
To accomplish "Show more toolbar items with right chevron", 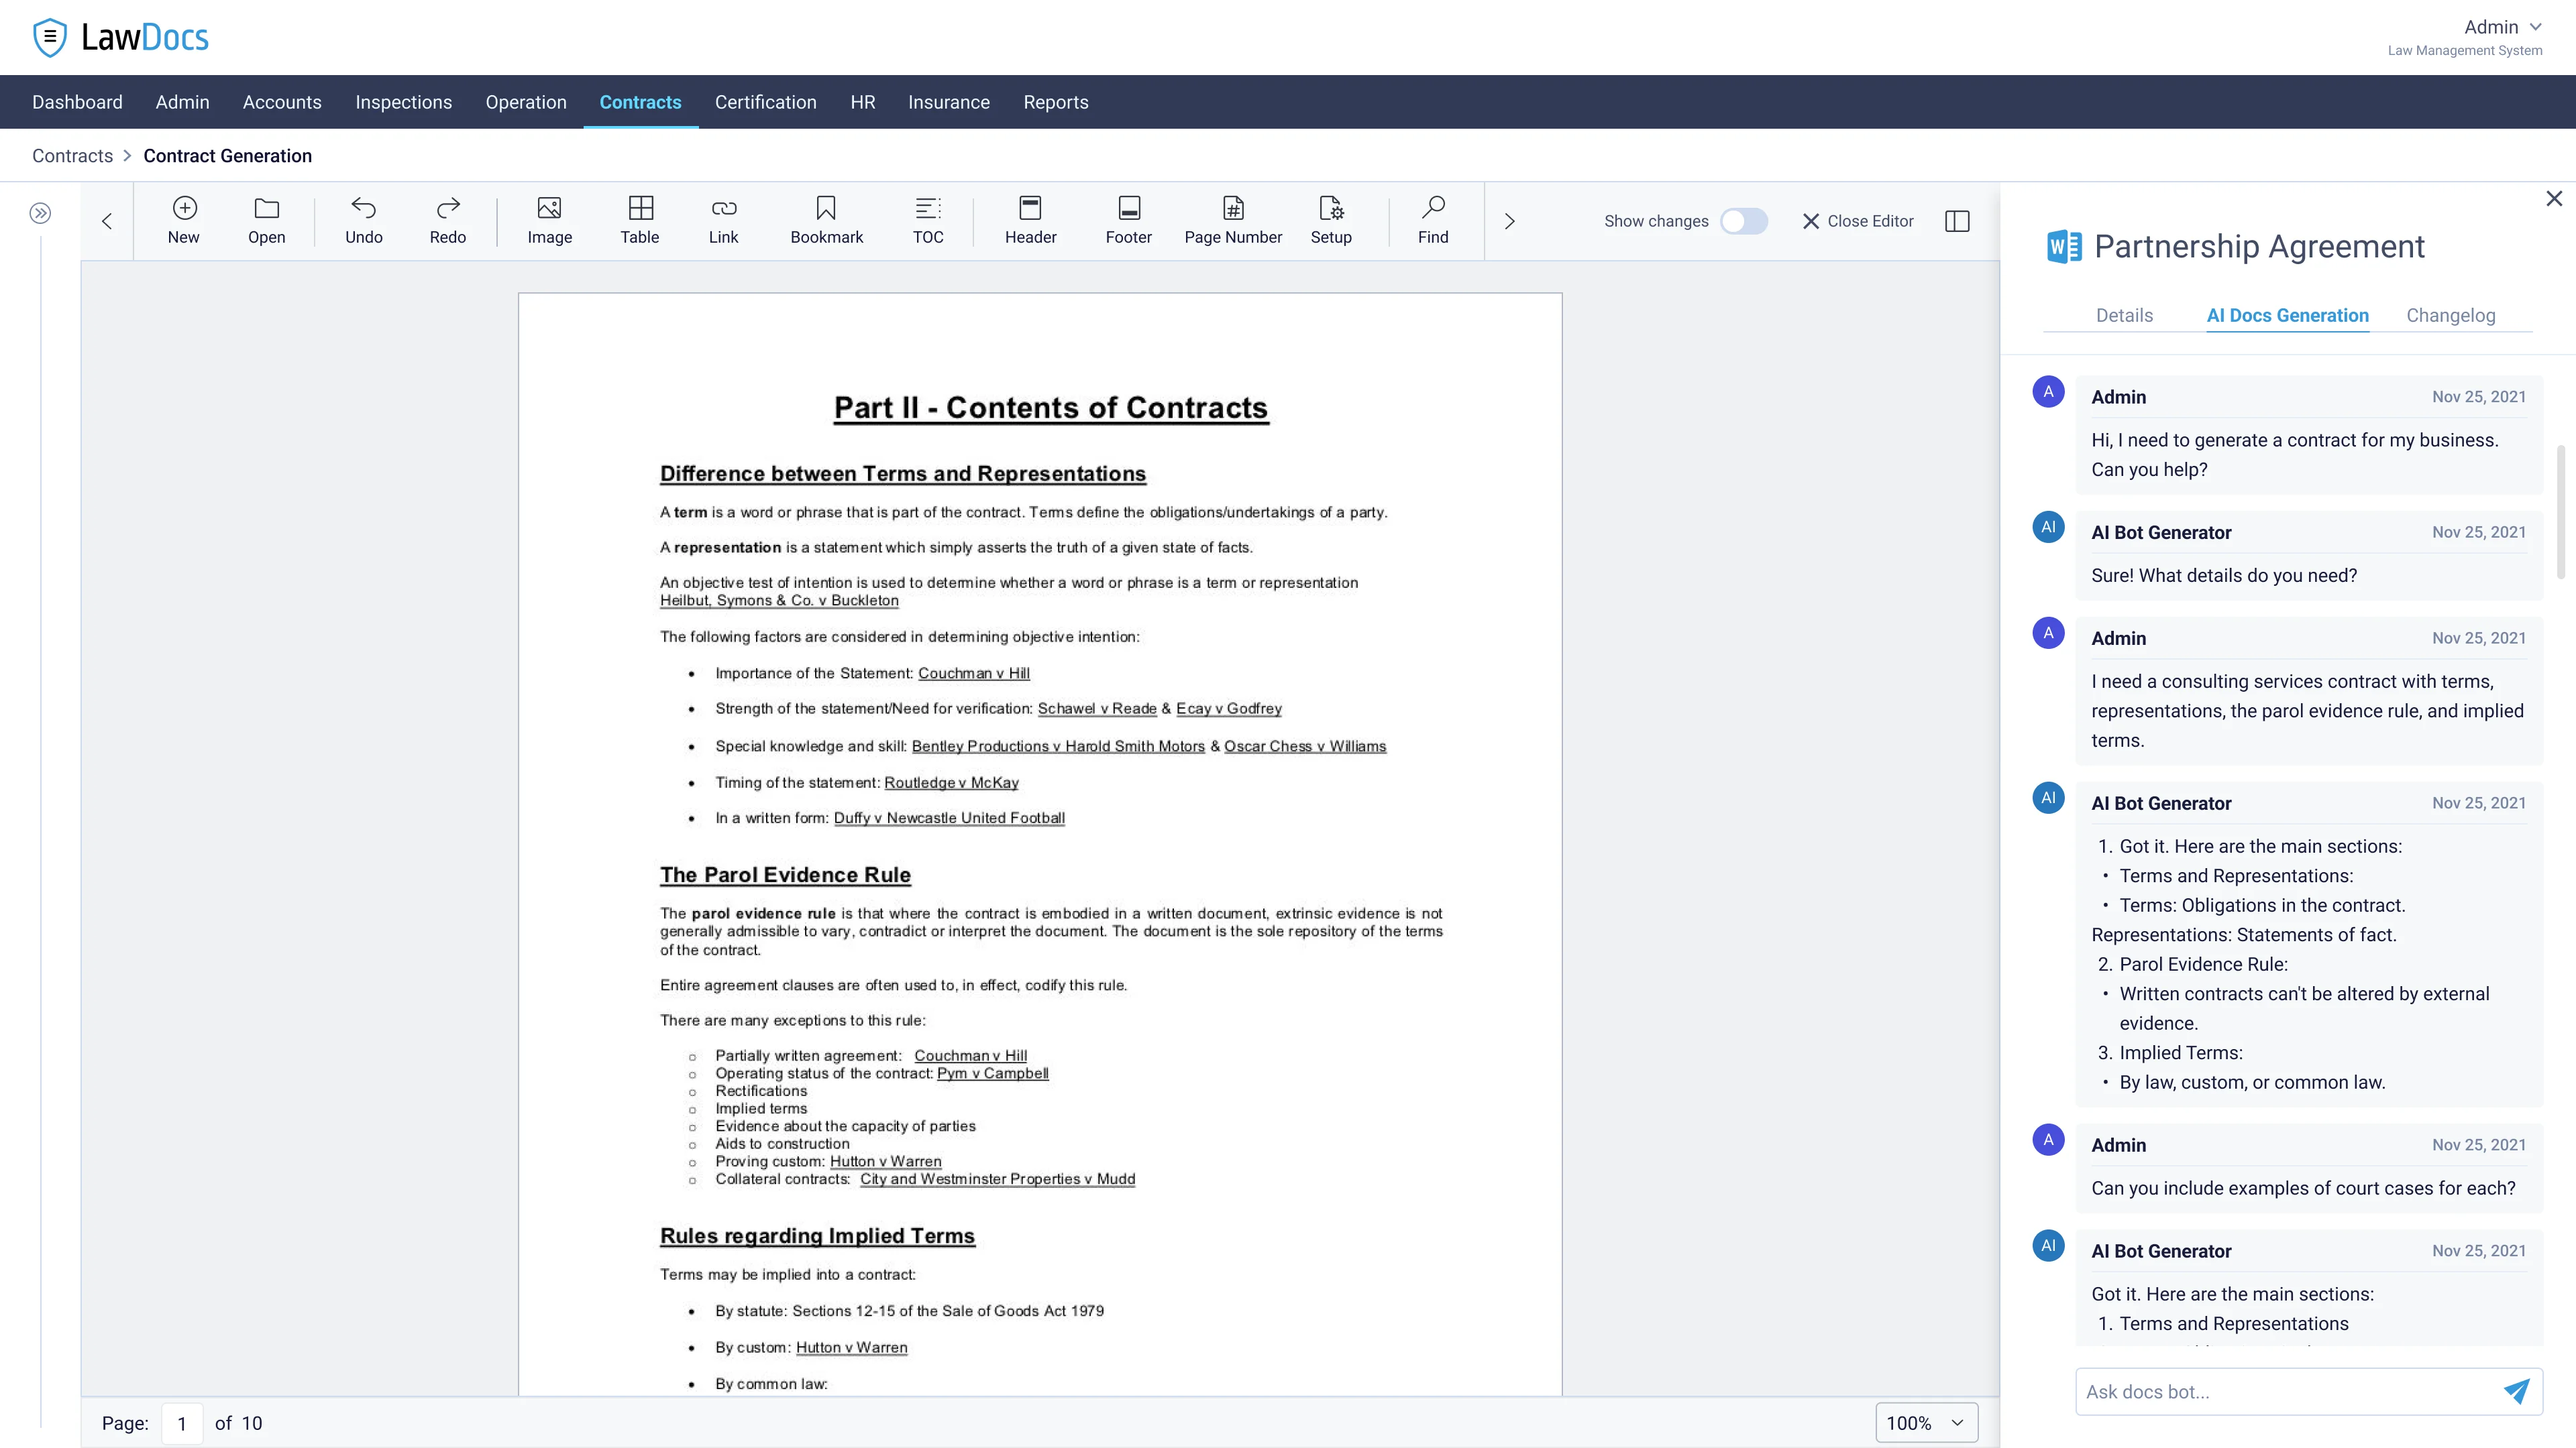I will (1510, 221).
